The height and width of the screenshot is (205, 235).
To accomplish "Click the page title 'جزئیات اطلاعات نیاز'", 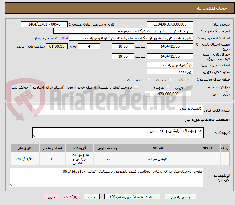I will (212, 8).
